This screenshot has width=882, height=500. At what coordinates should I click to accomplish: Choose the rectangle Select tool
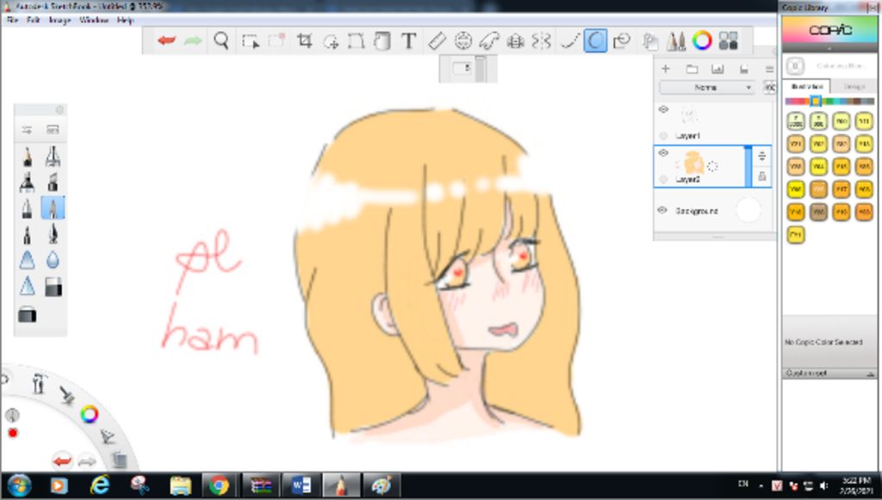(251, 41)
